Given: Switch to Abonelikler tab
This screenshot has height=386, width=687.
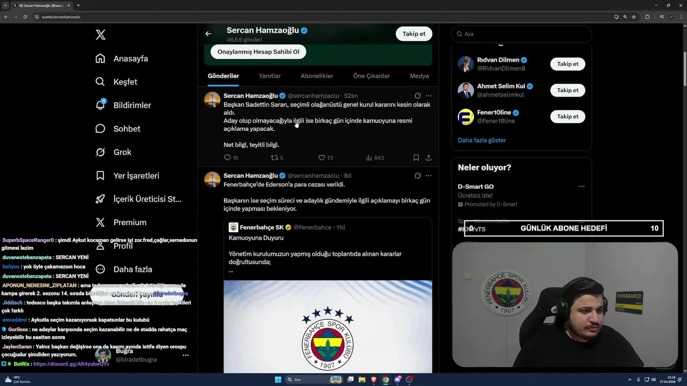Looking at the screenshot, I should click(317, 76).
